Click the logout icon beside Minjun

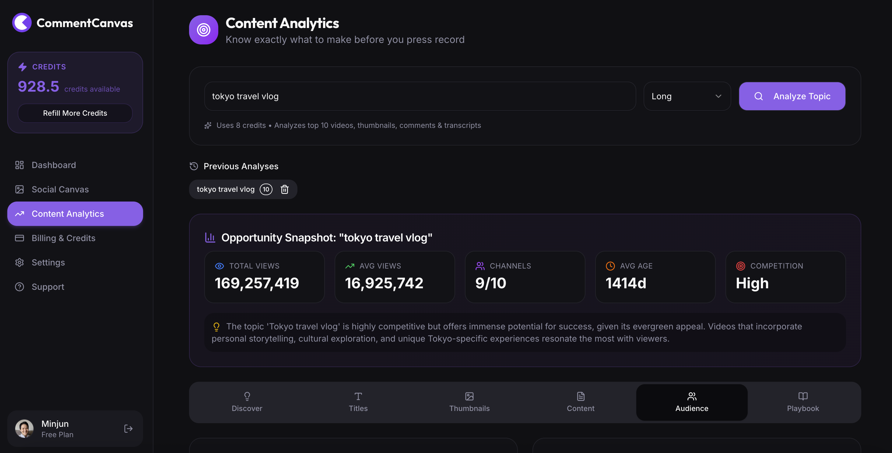click(x=128, y=429)
